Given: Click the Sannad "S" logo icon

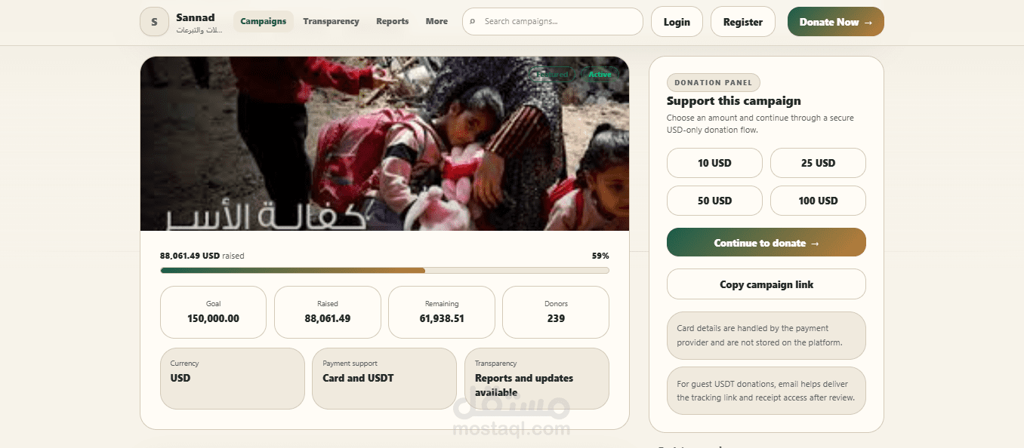Looking at the screenshot, I should click(154, 22).
